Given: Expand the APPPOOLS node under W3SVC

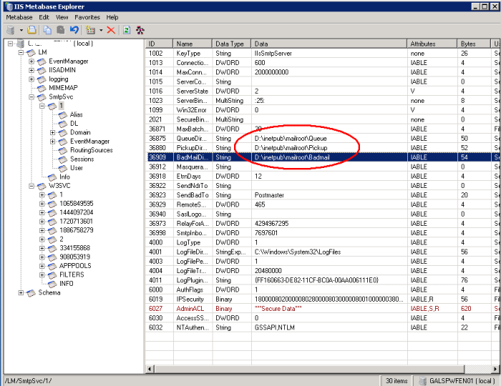Looking at the screenshot, I should [42, 265].
